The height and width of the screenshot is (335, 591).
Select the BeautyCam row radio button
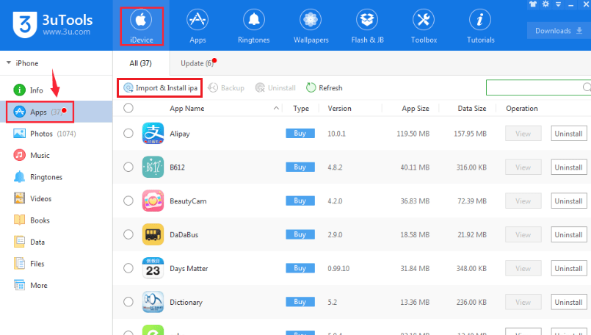(128, 201)
